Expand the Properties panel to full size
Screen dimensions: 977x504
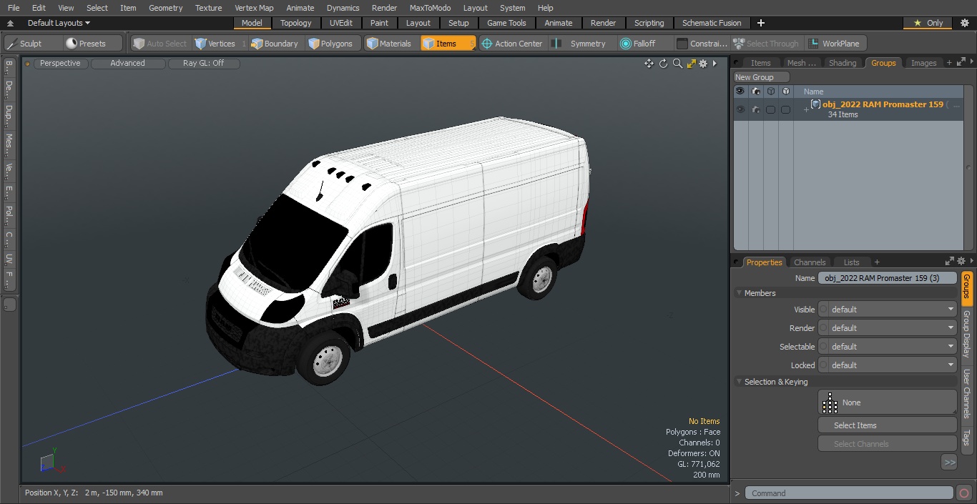(950, 262)
